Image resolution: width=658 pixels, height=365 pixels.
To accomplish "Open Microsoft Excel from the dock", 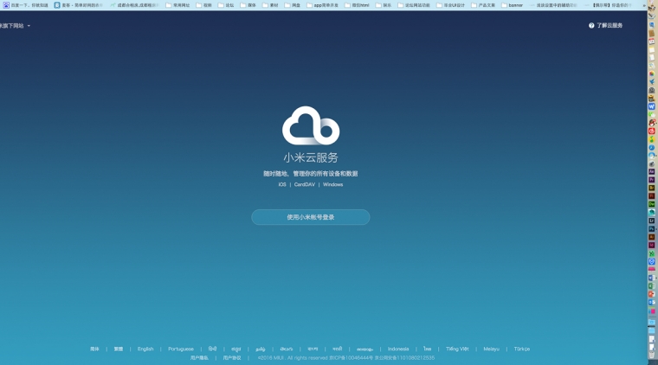I will 652,285.
